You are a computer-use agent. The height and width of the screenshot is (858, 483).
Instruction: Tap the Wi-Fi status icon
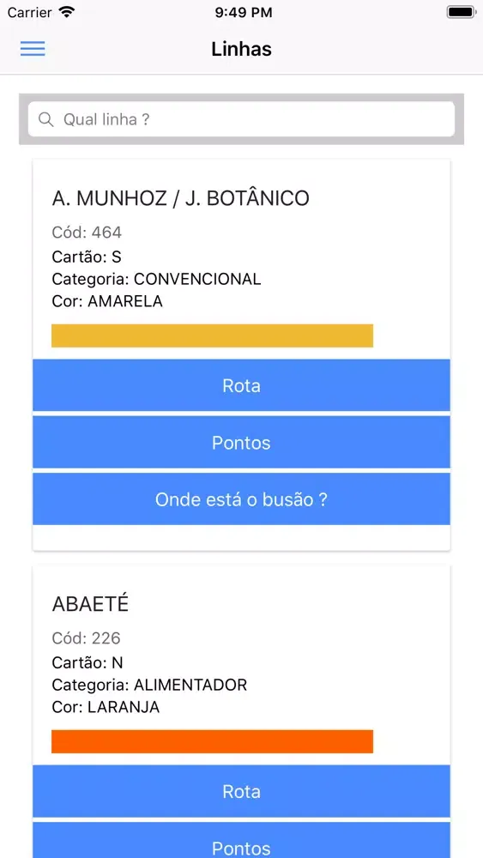pos(67,12)
